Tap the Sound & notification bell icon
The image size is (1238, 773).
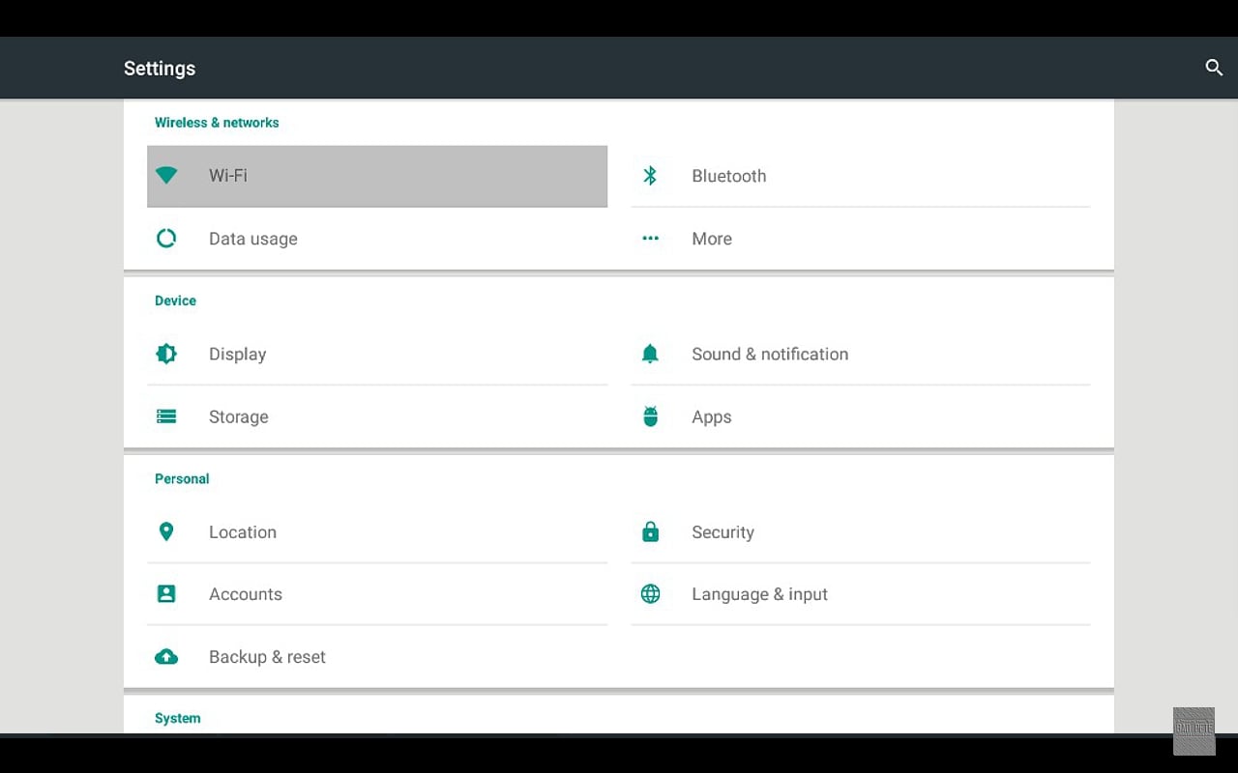[650, 354]
